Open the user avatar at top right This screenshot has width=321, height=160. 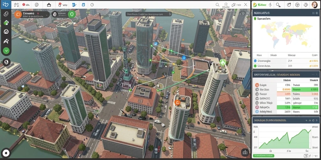pyautogui.click(x=315, y=5)
